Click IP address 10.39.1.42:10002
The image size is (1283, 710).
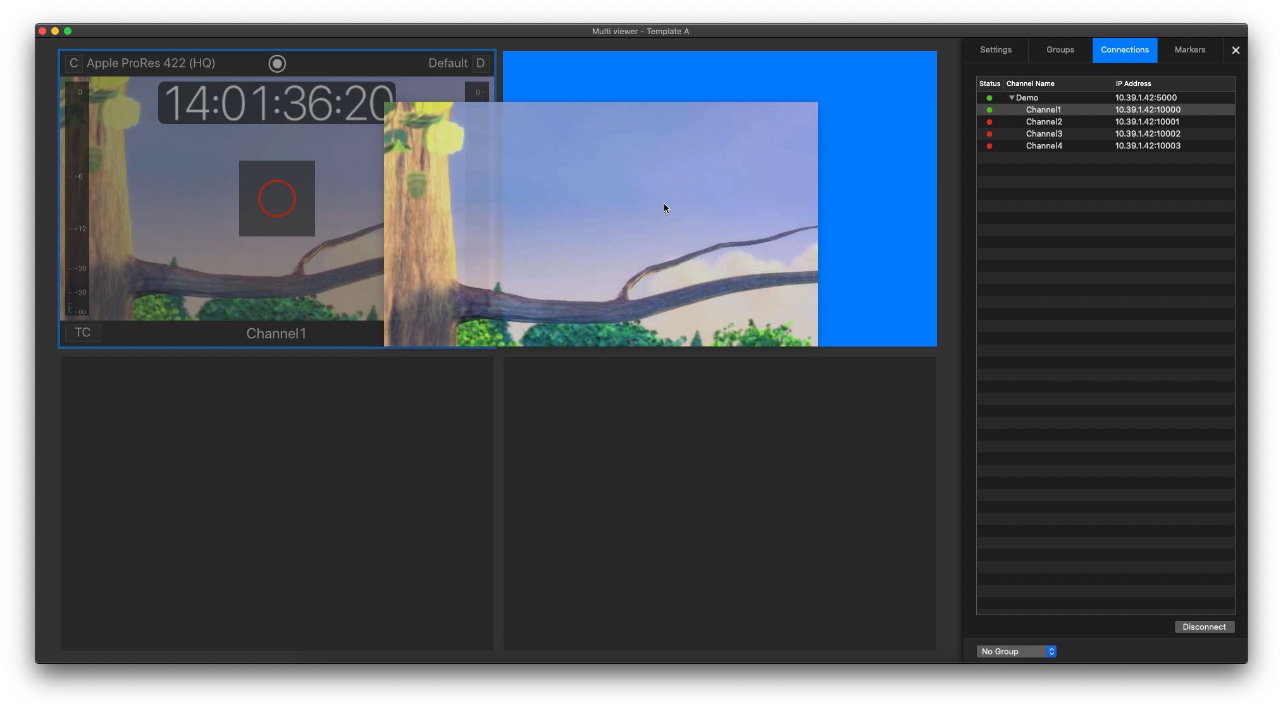tap(1148, 134)
